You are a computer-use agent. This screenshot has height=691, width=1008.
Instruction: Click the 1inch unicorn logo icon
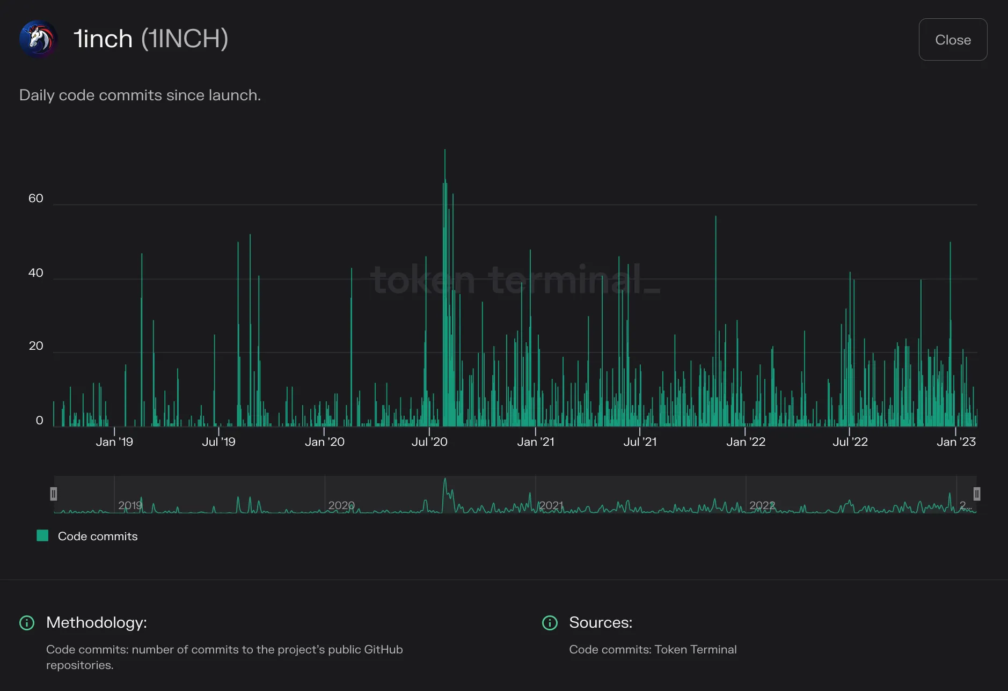pyautogui.click(x=38, y=39)
